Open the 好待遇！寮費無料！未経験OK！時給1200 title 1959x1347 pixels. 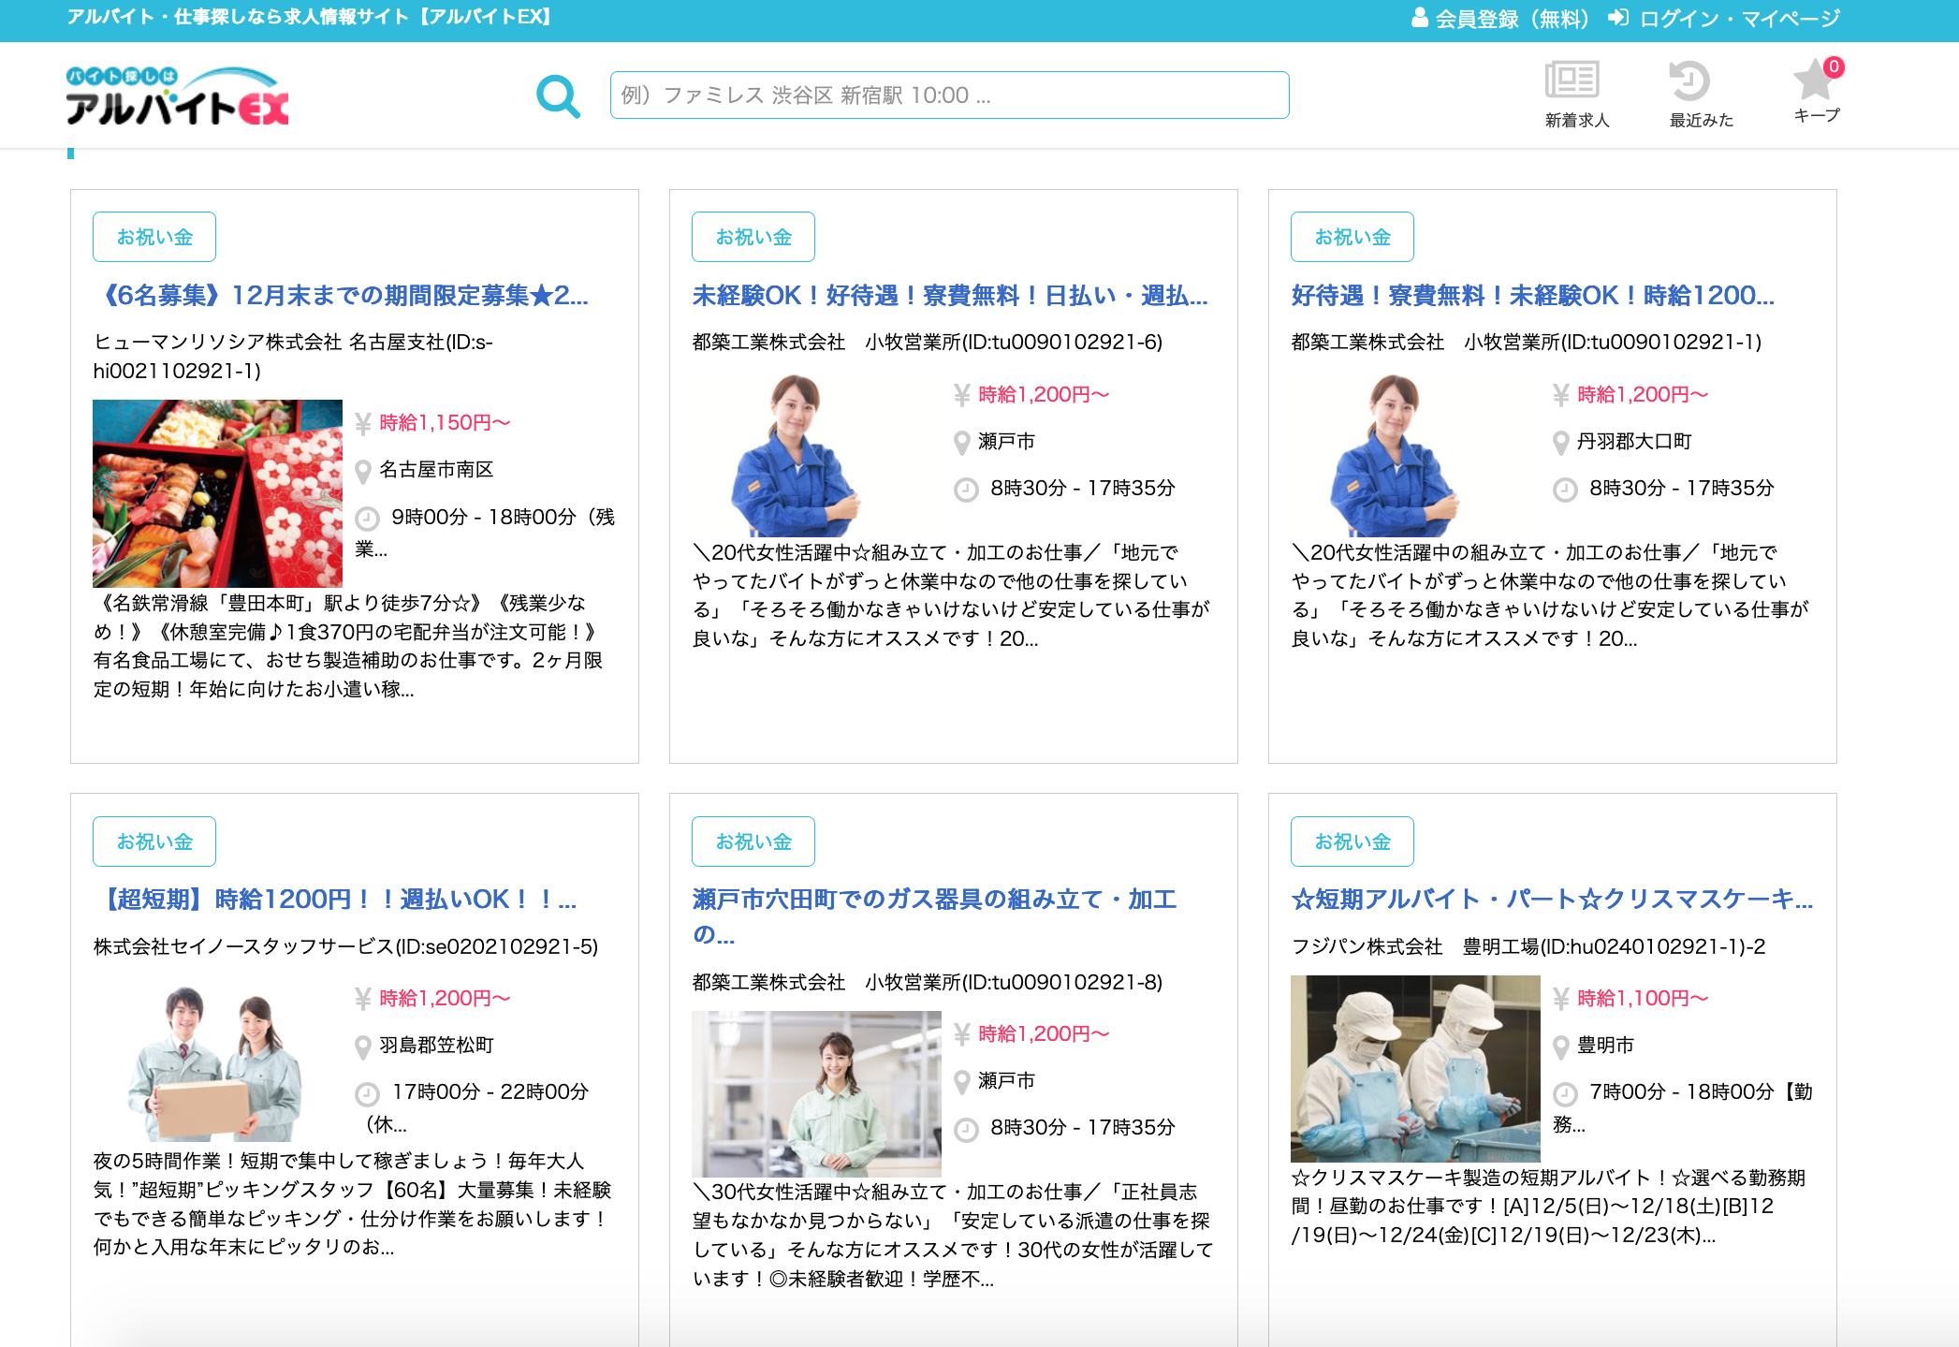1533,296
